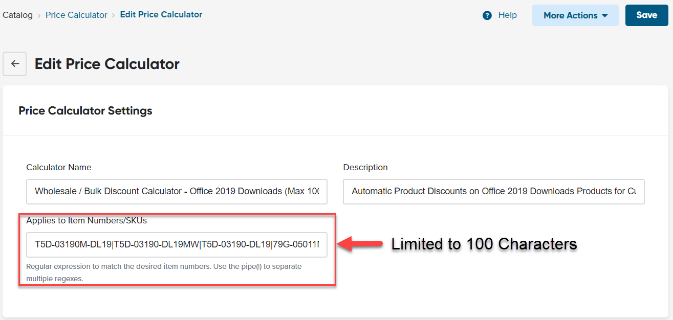The width and height of the screenshot is (673, 320).
Task: Click the red annotation arrow
Action: point(361,244)
